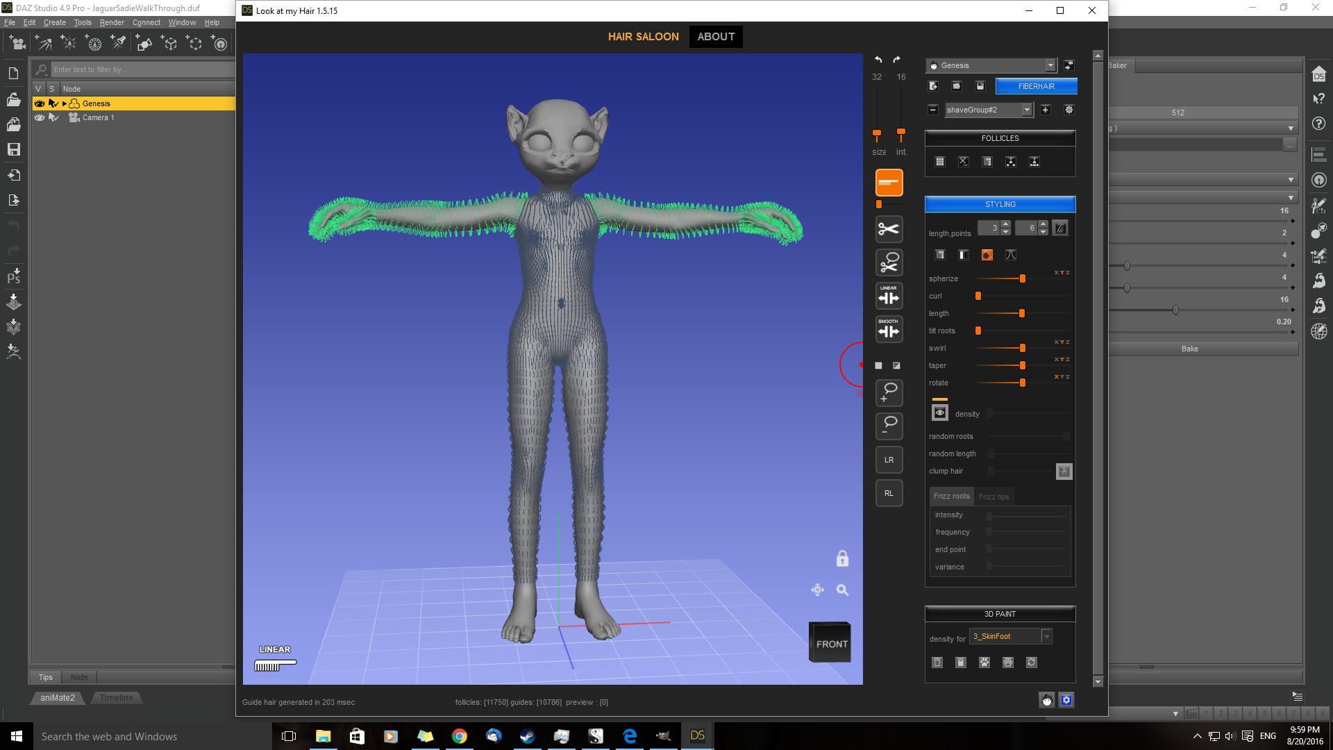Screen dimensions: 1333x750
Task: Open the Genesis figure dropdown
Action: tap(1050, 65)
